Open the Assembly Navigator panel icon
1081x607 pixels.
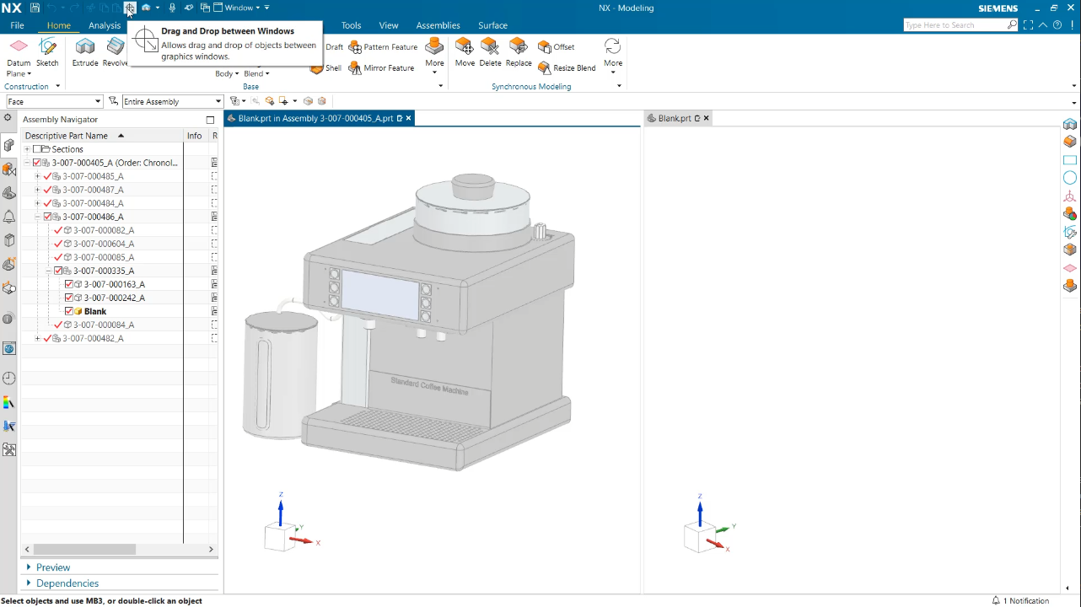click(x=8, y=145)
